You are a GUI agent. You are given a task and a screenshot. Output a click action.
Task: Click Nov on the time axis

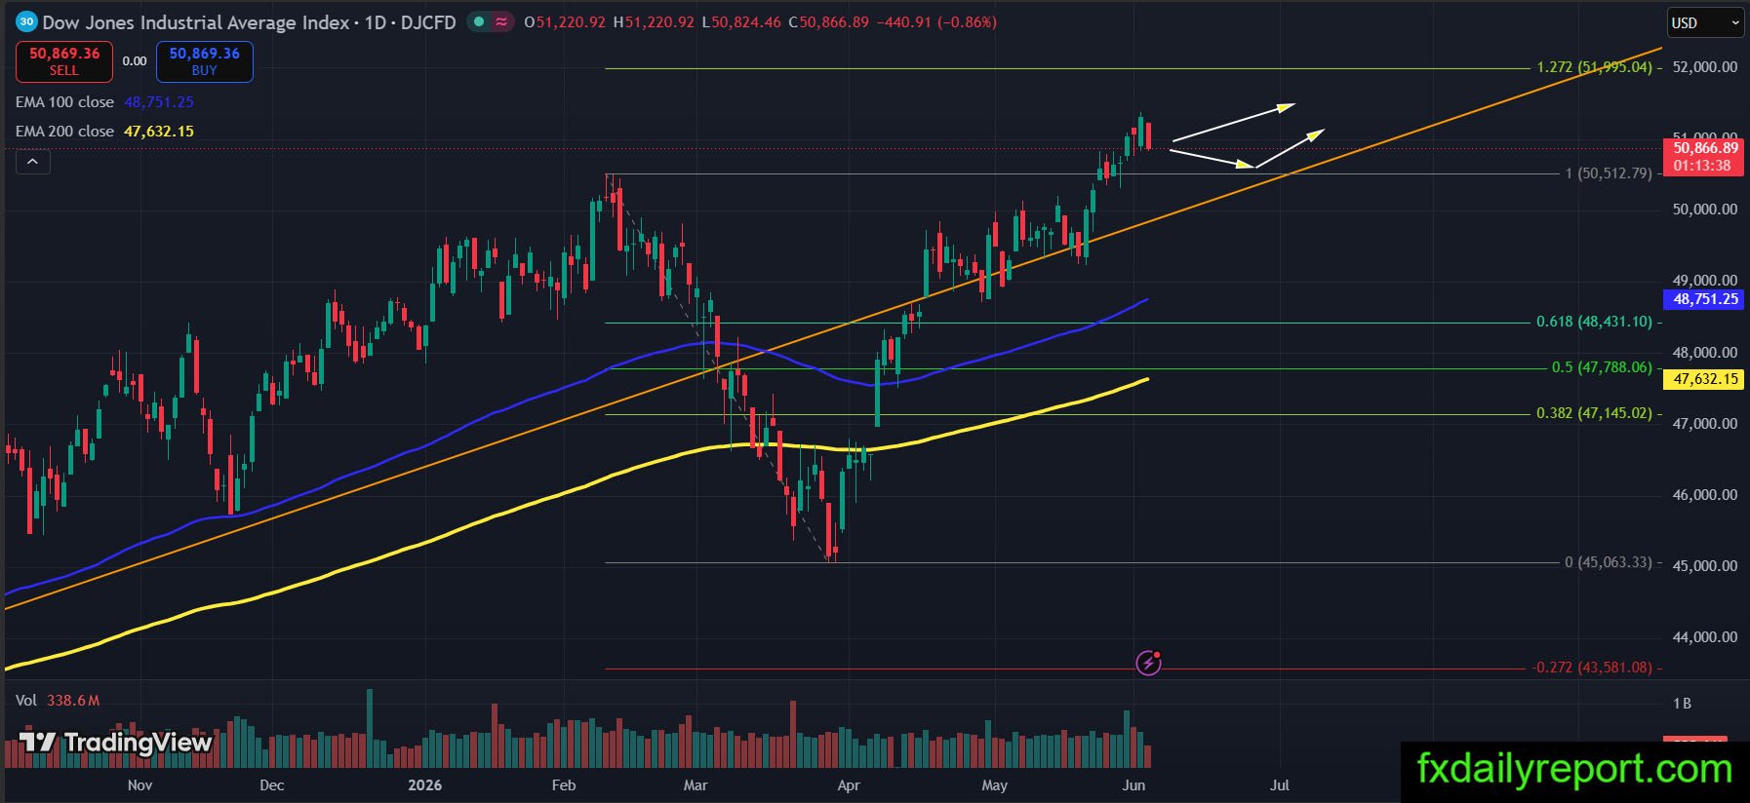coord(139,785)
